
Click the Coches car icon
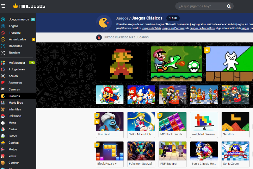[3, 143]
